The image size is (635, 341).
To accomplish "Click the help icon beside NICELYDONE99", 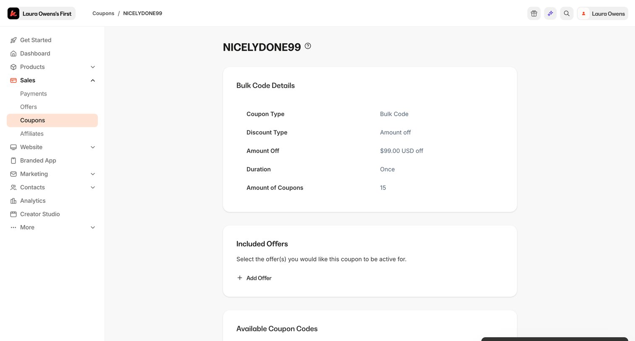I will pyautogui.click(x=308, y=46).
